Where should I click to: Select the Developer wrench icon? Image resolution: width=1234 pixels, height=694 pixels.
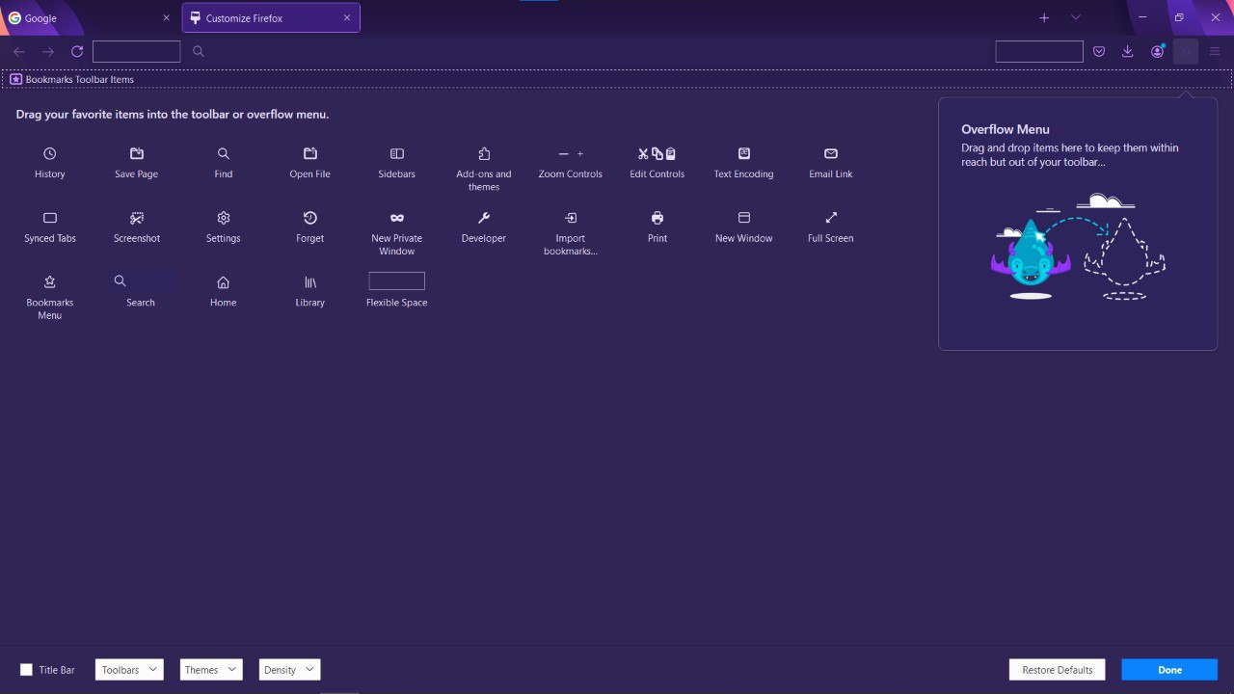coord(484,218)
